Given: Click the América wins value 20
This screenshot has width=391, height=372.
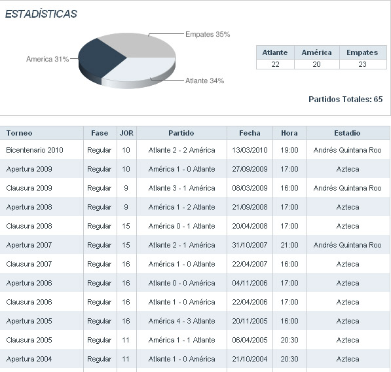Looking at the screenshot, I should point(317,64).
